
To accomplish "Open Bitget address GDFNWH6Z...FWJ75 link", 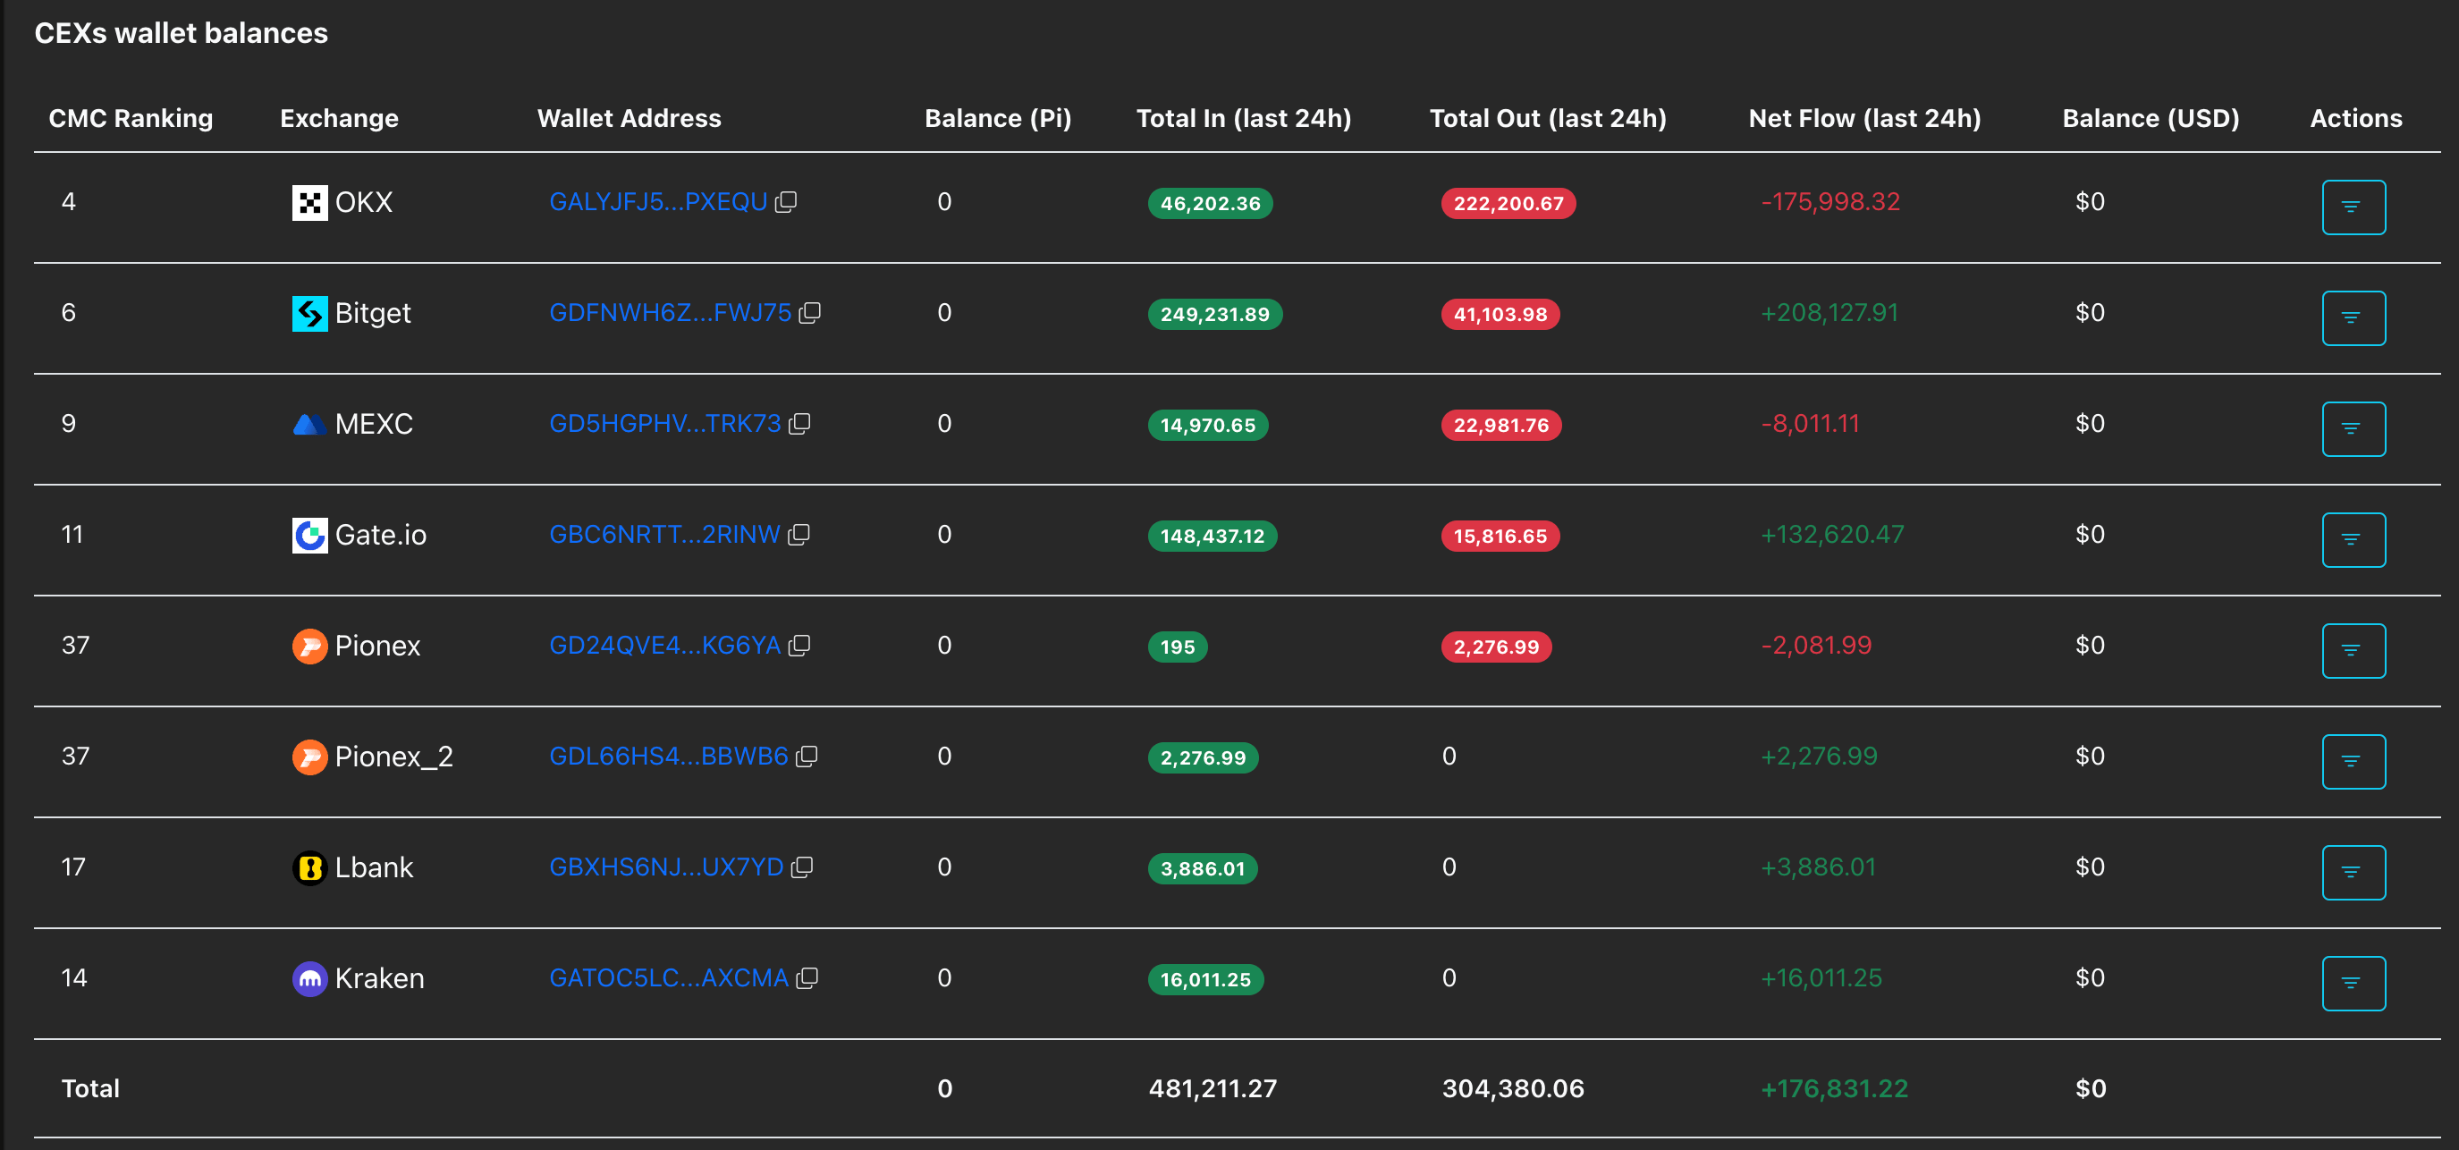I will tap(670, 313).
